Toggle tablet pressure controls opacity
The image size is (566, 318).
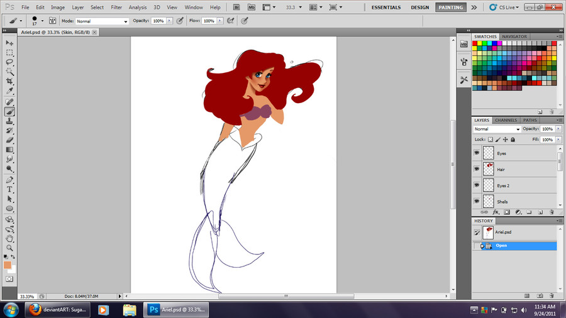[x=180, y=21]
